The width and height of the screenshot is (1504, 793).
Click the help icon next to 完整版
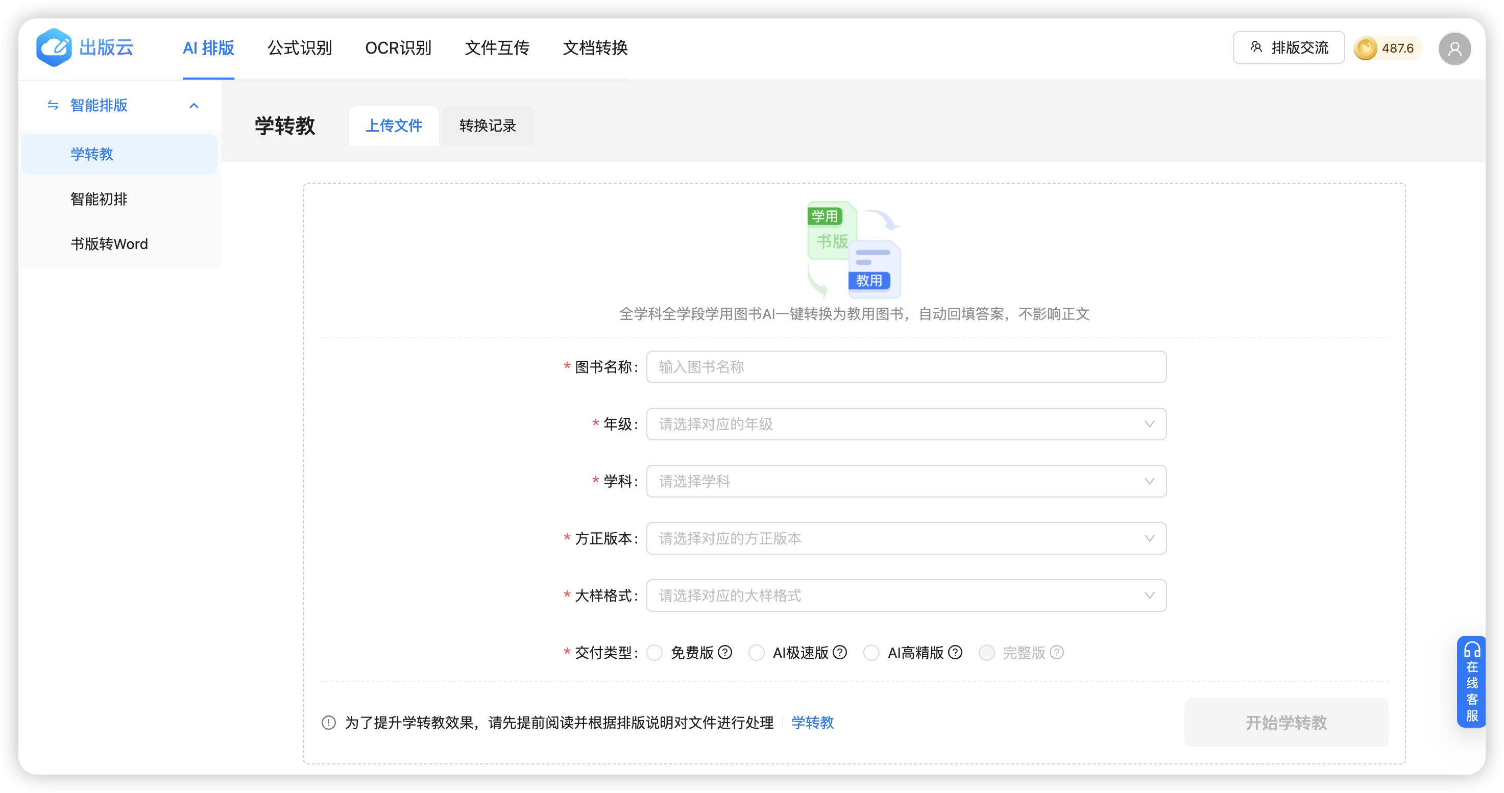[x=1056, y=652]
